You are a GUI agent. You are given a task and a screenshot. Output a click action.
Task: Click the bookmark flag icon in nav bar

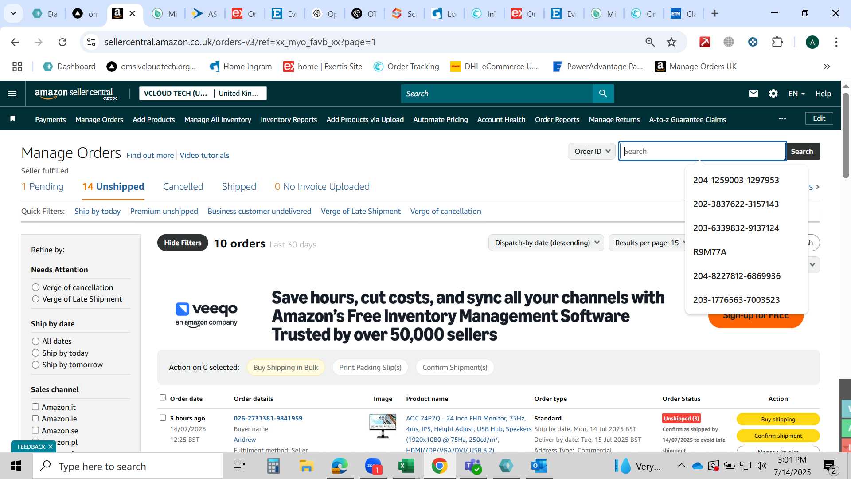pyautogui.click(x=13, y=118)
